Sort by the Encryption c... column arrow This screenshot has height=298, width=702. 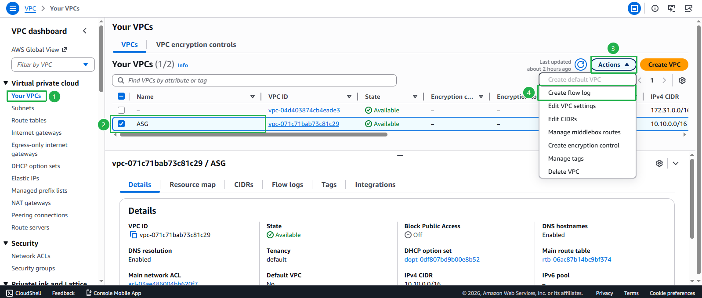[x=481, y=97]
